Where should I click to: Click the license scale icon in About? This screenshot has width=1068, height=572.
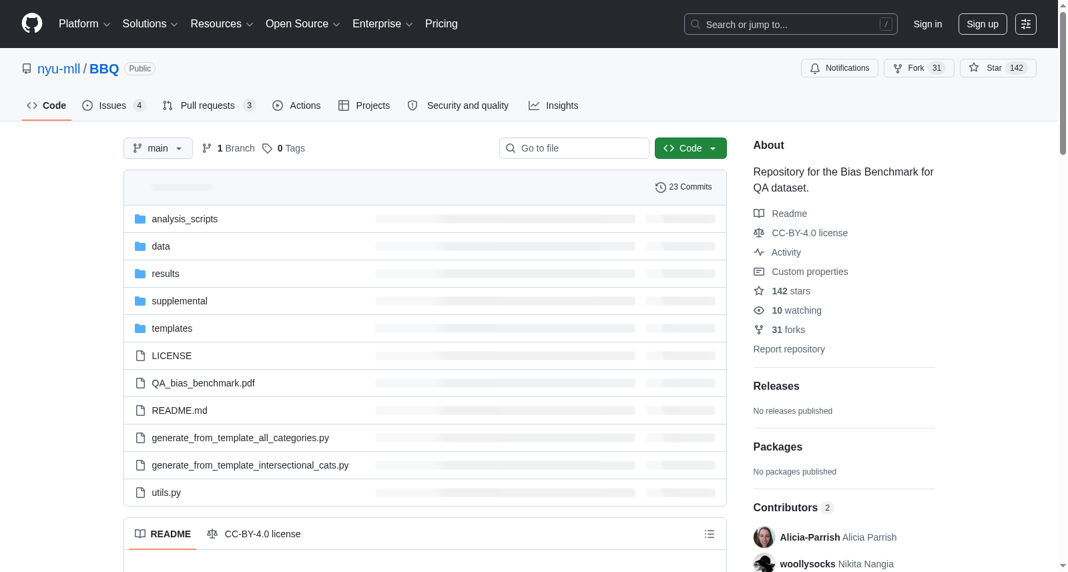point(759,233)
